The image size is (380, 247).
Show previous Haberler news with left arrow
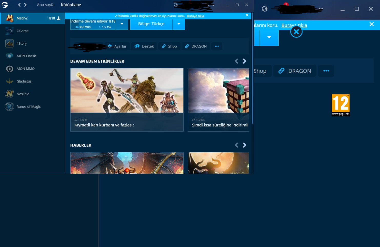click(x=236, y=145)
